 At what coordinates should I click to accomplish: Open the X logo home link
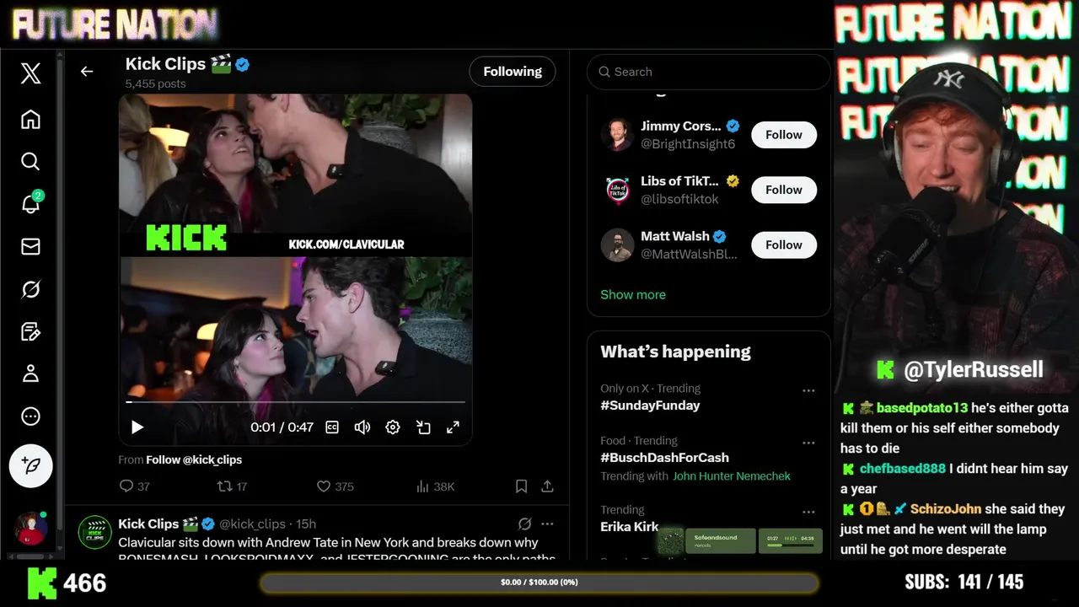click(x=30, y=73)
